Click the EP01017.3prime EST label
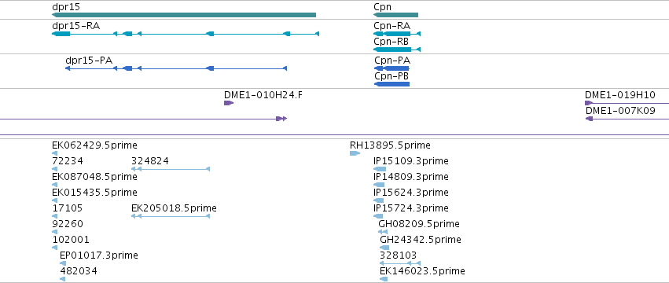 99,255
